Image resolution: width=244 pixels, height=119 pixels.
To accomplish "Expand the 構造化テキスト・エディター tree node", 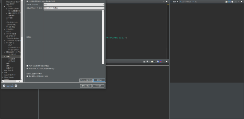I will (6, 13).
